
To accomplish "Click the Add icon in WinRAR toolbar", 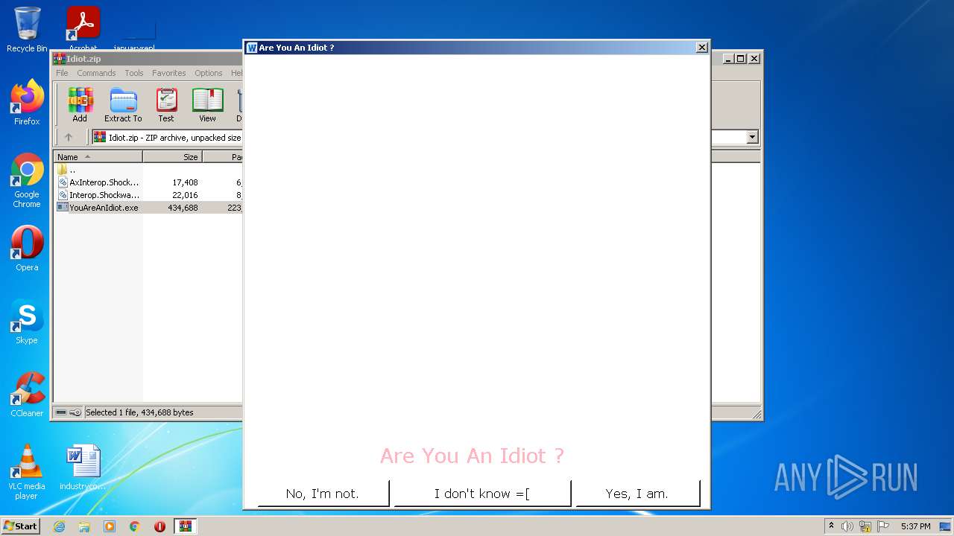I will (x=80, y=104).
